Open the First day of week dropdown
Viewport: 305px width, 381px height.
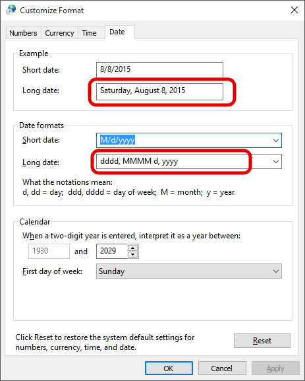click(189, 271)
